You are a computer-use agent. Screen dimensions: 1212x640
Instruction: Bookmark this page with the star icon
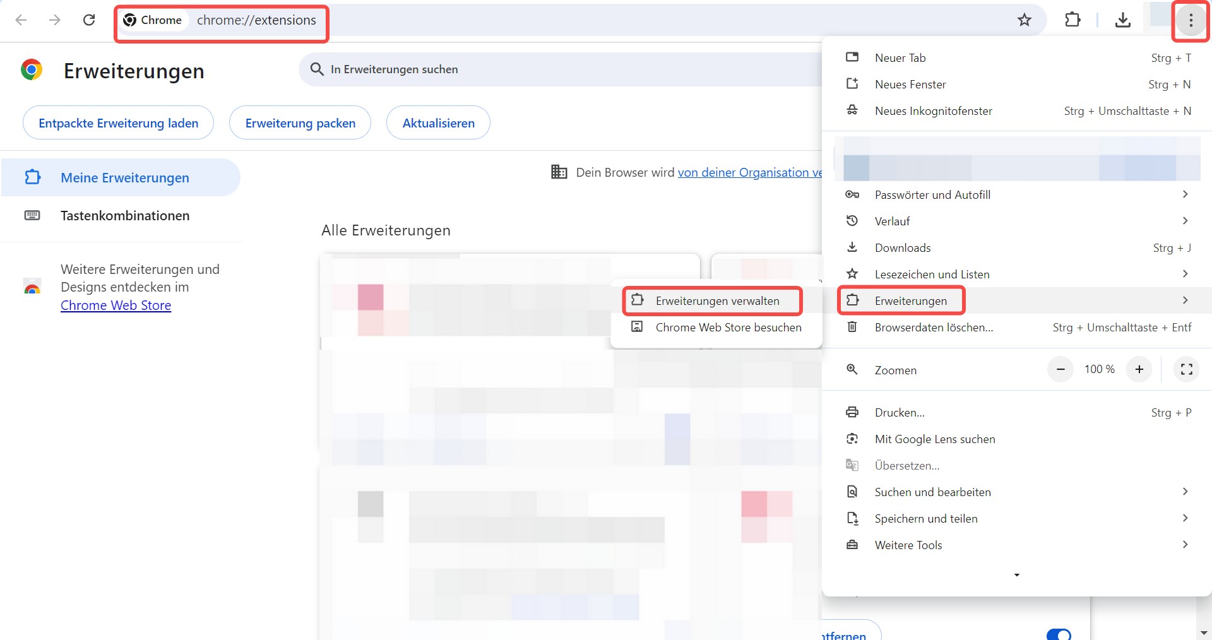(x=1024, y=20)
